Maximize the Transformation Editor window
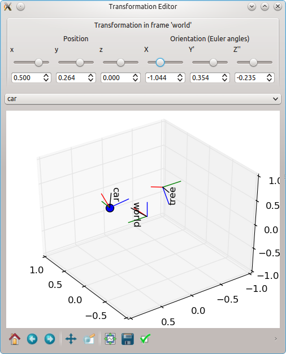This screenshot has width=286, height=354. pyautogui.click(x=265, y=7)
